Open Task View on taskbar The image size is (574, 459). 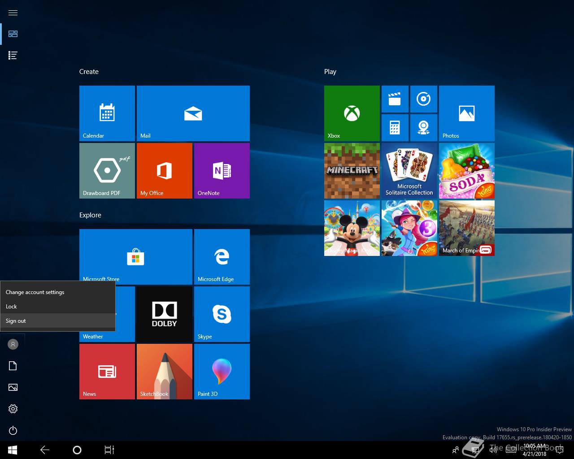(x=109, y=450)
